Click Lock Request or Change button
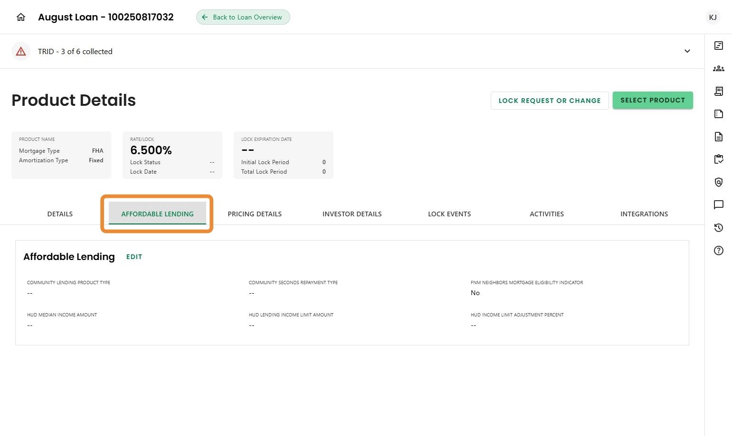Screen dimensions: 732x436 point(550,101)
